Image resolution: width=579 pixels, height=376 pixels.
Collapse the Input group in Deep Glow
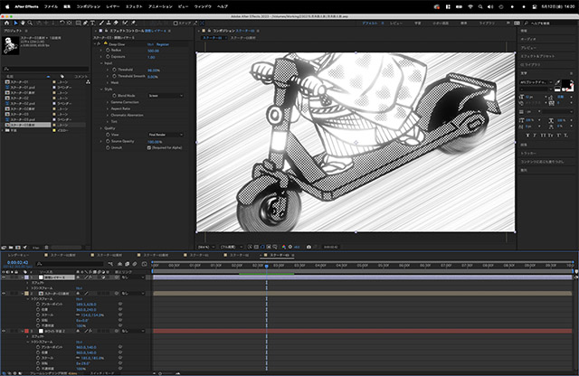pyautogui.click(x=102, y=62)
